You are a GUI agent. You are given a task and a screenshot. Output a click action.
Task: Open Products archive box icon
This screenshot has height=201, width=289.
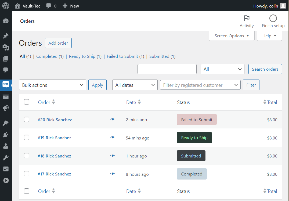[6, 97]
